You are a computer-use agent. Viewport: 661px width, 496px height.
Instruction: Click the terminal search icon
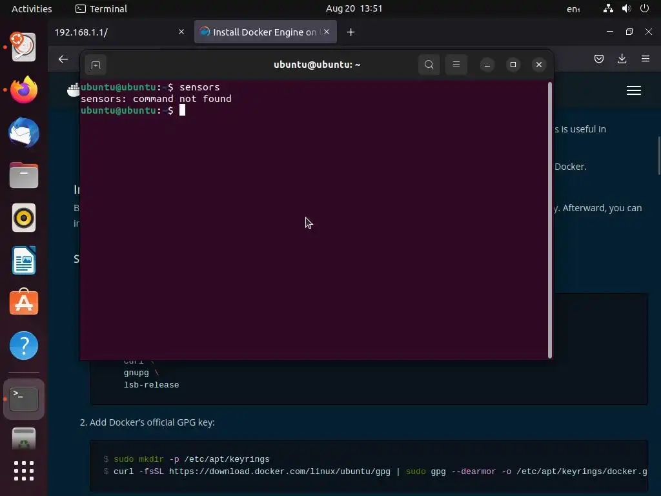pyautogui.click(x=429, y=65)
